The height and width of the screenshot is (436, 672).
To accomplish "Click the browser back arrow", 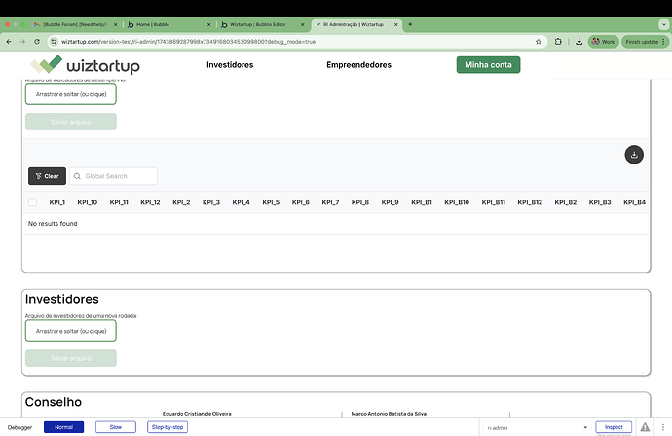I will point(9,42).
